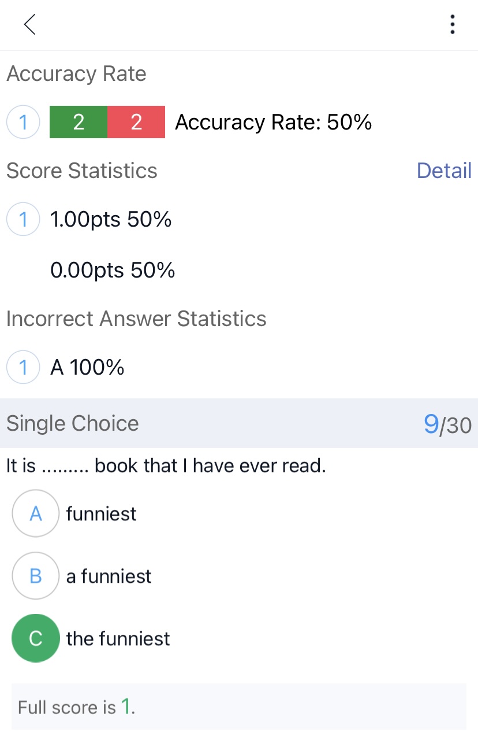The image size is (478, 736).
Task: Tap the Full score is 1 note
Action: (77, 707)
